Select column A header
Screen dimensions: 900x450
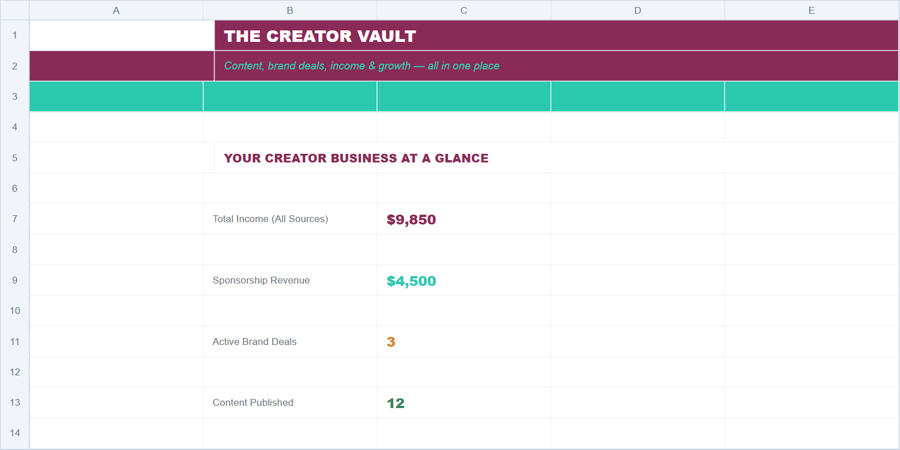click(116, 10)
